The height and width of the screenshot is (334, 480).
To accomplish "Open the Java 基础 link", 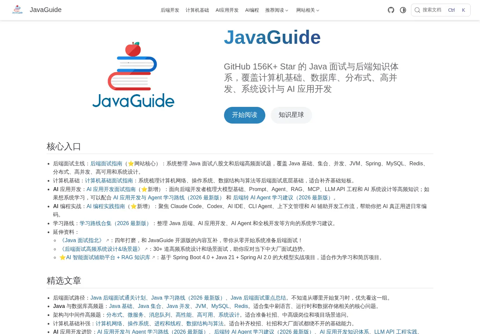I will [121, 306].
